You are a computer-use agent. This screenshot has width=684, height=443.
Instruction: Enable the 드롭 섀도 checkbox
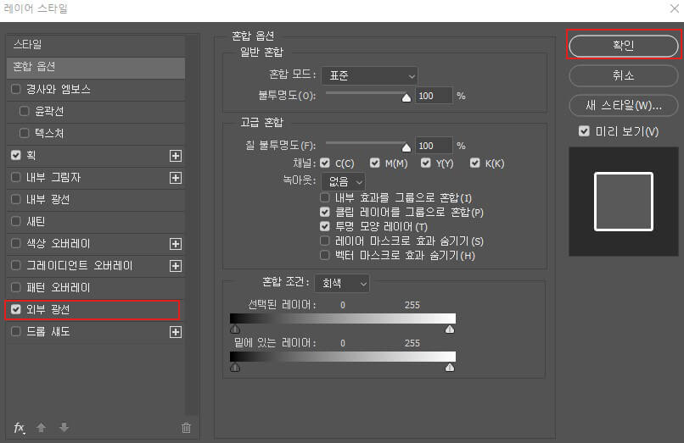16,331
